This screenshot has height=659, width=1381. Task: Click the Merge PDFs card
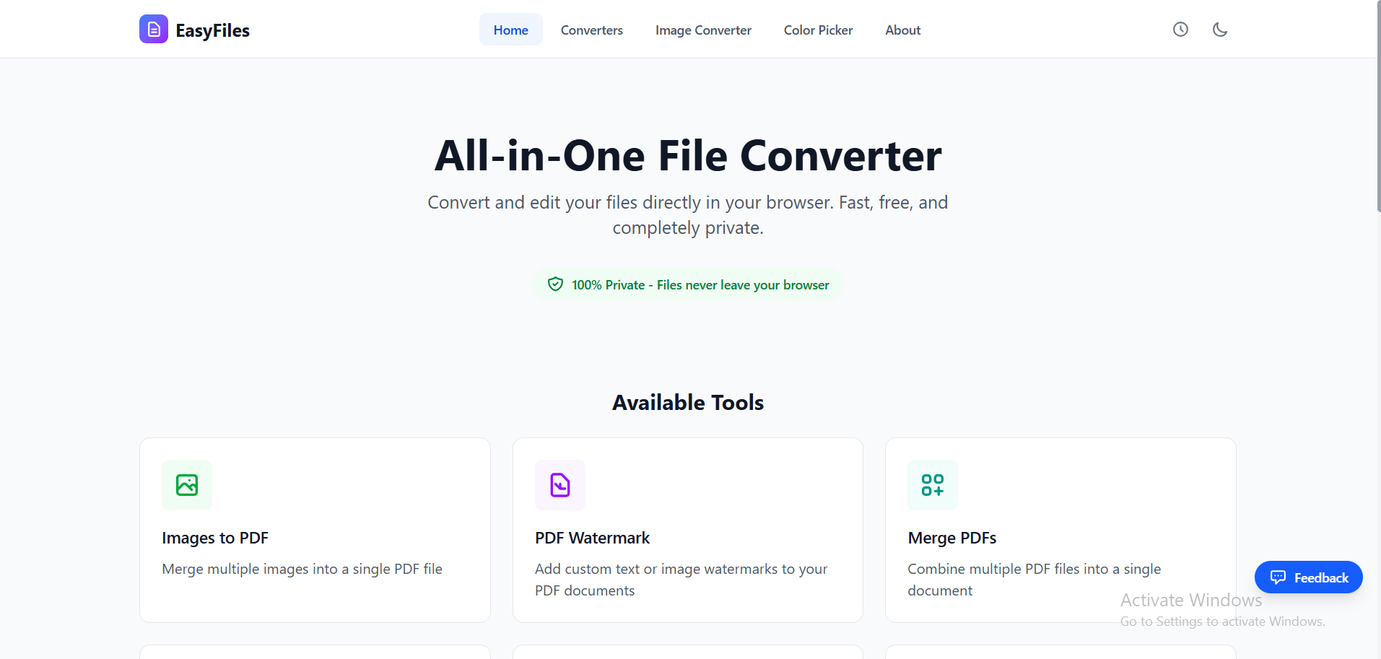[1060, 529]
